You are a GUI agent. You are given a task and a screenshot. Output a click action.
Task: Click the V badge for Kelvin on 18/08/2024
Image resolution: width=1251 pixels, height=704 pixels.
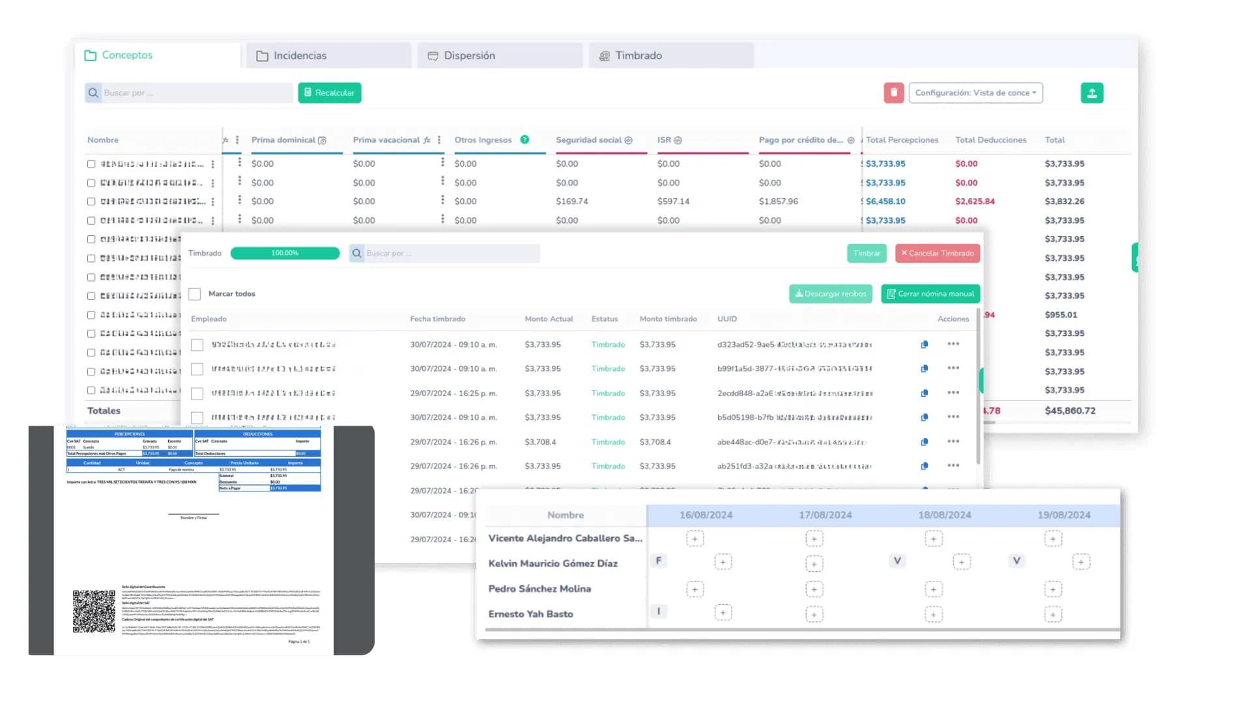(x=897, y=561)
